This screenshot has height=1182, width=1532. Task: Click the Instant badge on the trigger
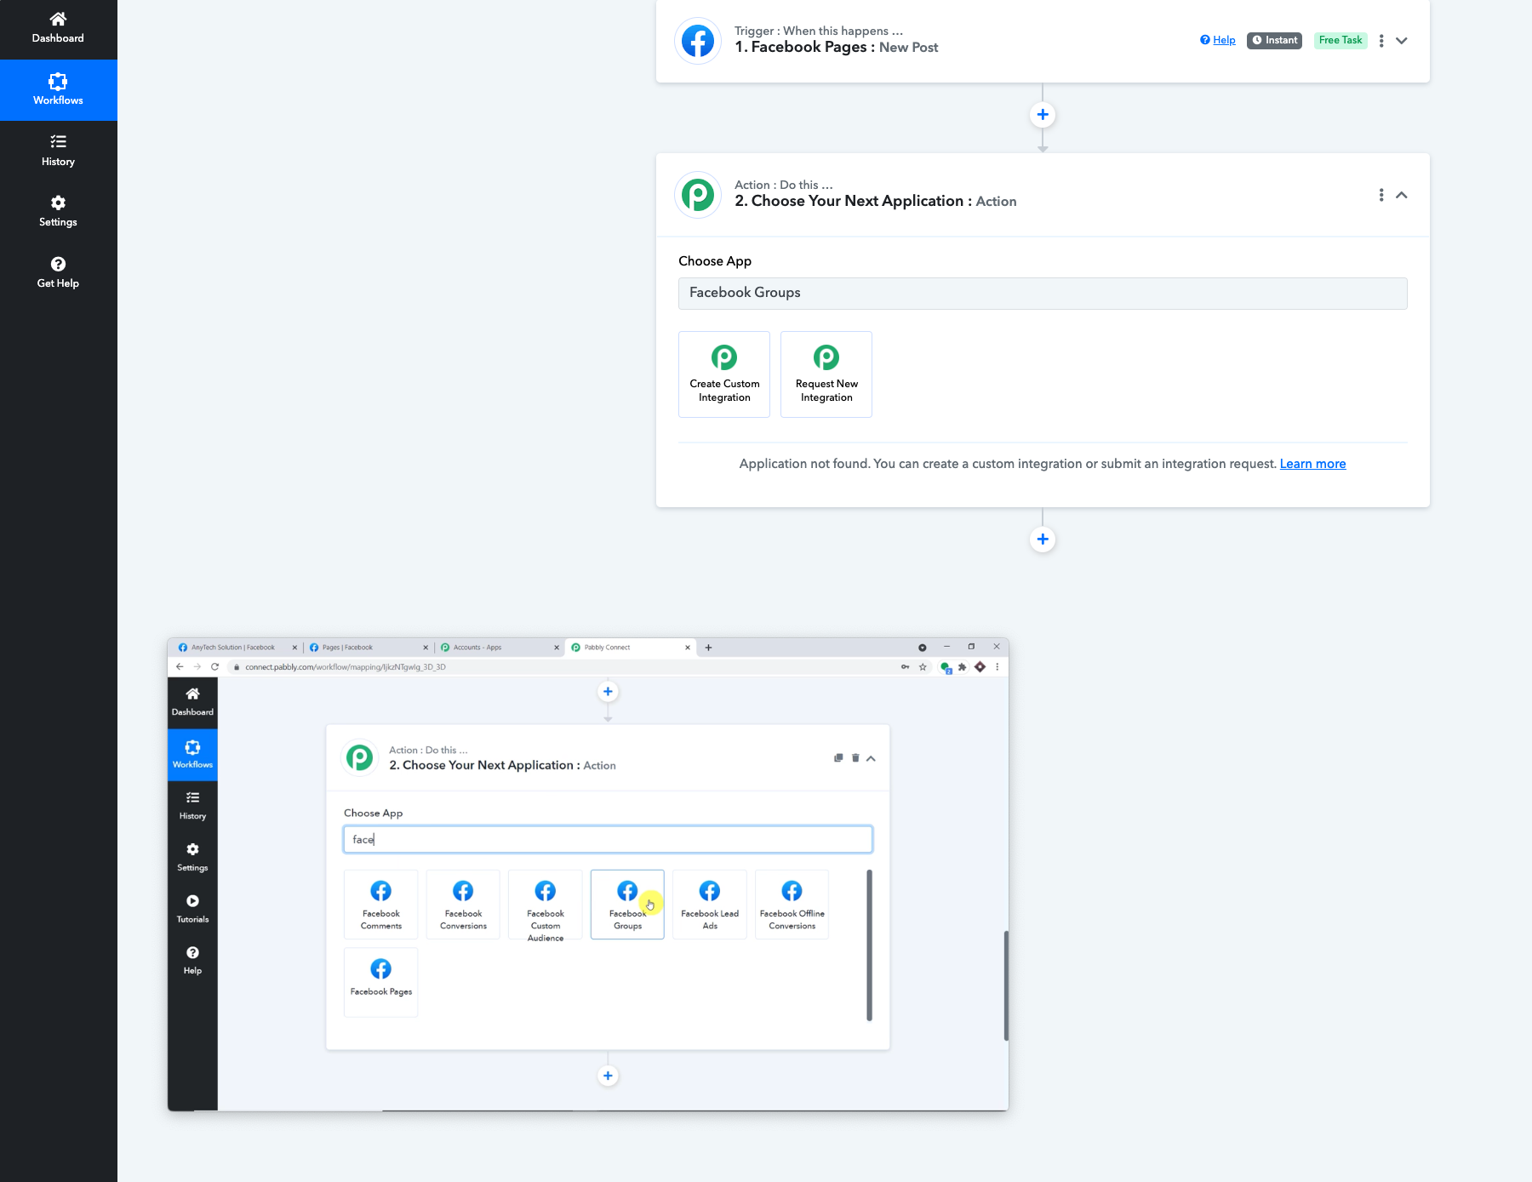tap(1274, 40)
